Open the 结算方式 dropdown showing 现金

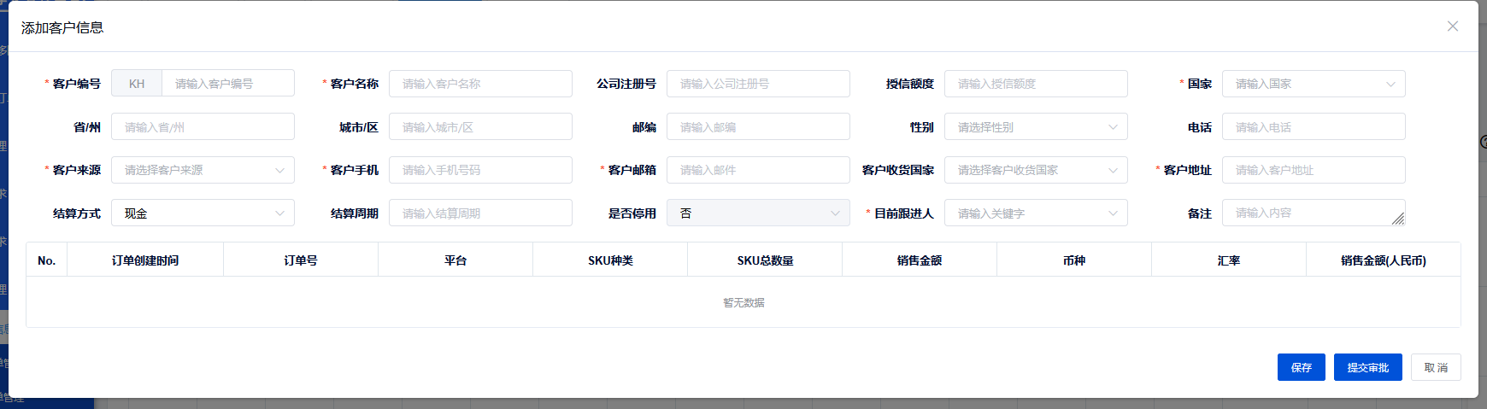(x=203, y=213)
